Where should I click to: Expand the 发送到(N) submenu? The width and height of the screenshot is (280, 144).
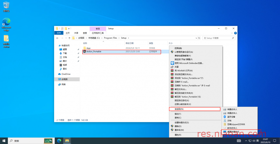195,109
